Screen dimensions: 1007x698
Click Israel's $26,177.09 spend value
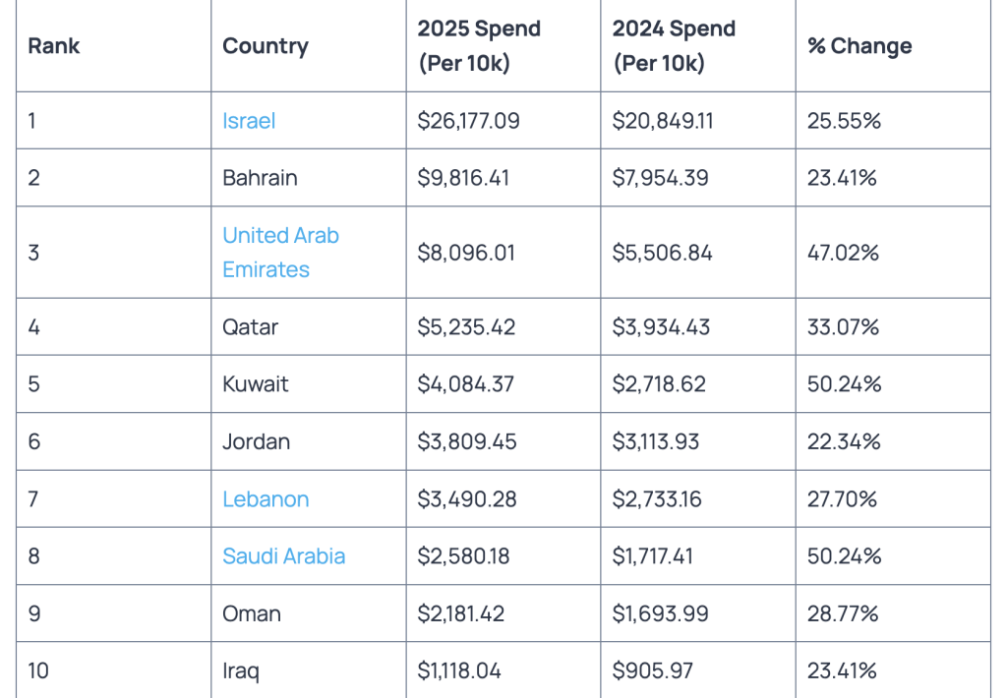click(x=468, y=121)
